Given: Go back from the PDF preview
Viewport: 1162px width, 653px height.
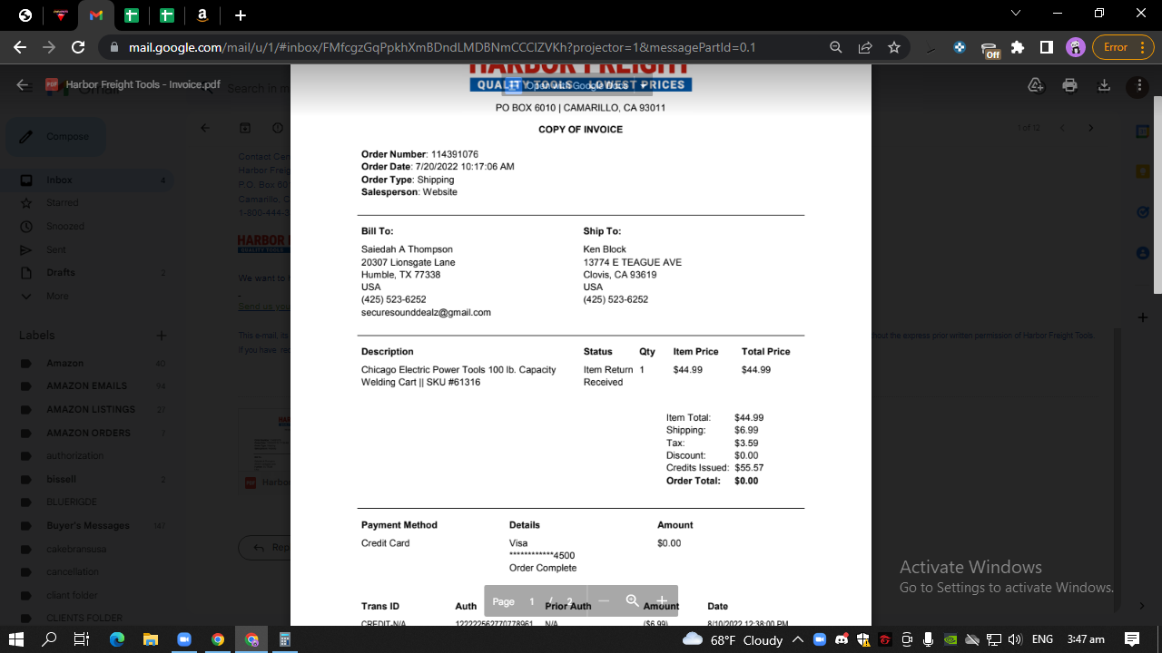Looking at the screenshot, I should click(23, 84).
